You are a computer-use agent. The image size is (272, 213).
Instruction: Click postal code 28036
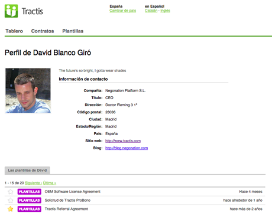coord(111,112)
